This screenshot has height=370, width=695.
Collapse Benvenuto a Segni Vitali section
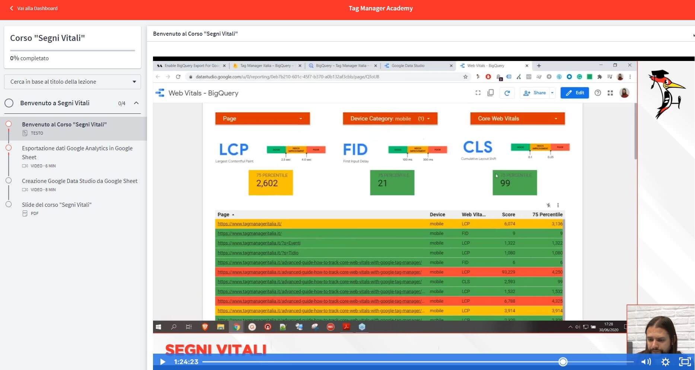[x=136, y=103]
